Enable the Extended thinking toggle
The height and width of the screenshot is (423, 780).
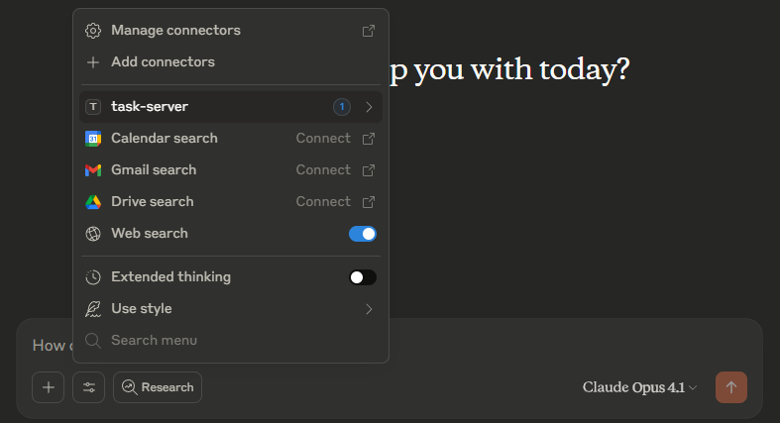[363, 277]
